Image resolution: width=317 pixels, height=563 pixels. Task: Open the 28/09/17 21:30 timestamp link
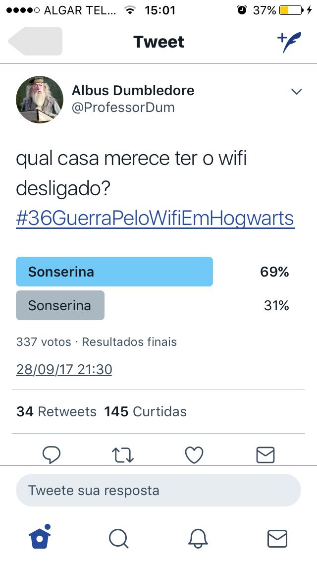click(x=64, y=370)
